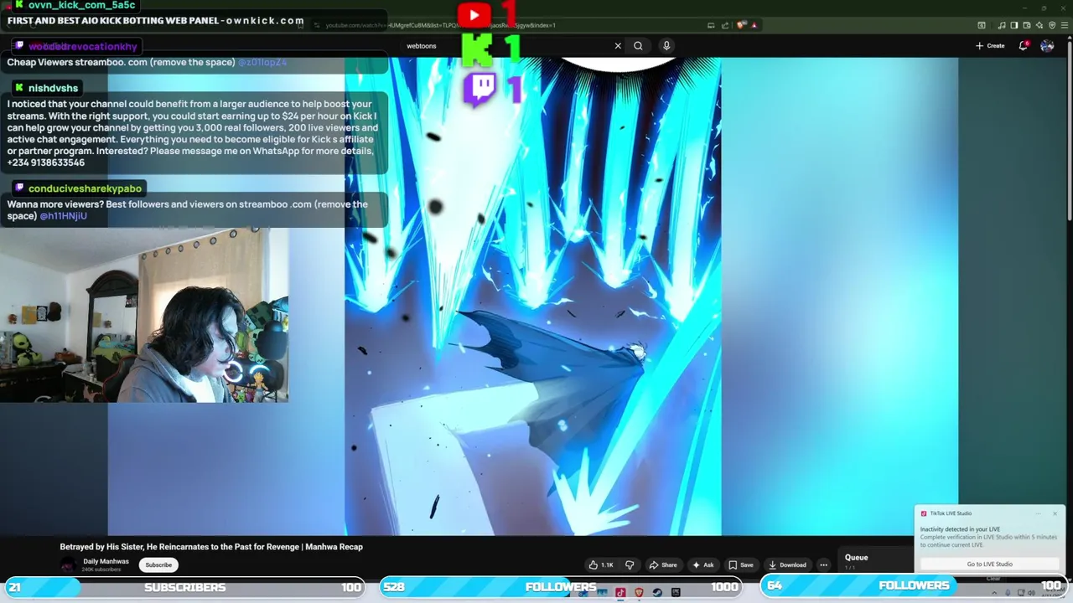Open the Brave browser taskbar icon
This screenshot has height=603, width=1073.
[x=639, y=592]
